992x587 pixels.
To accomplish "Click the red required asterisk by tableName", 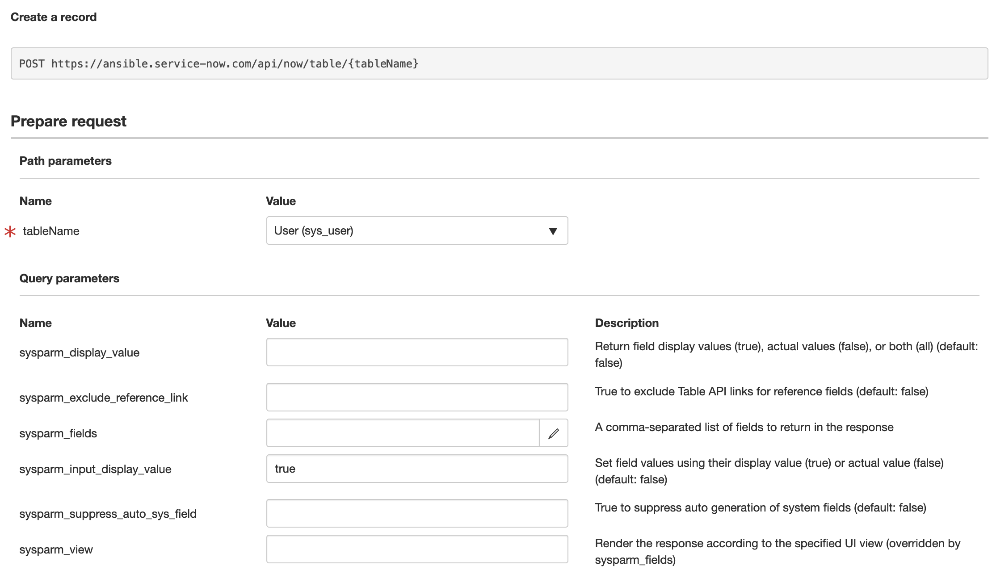I will 10,231.
